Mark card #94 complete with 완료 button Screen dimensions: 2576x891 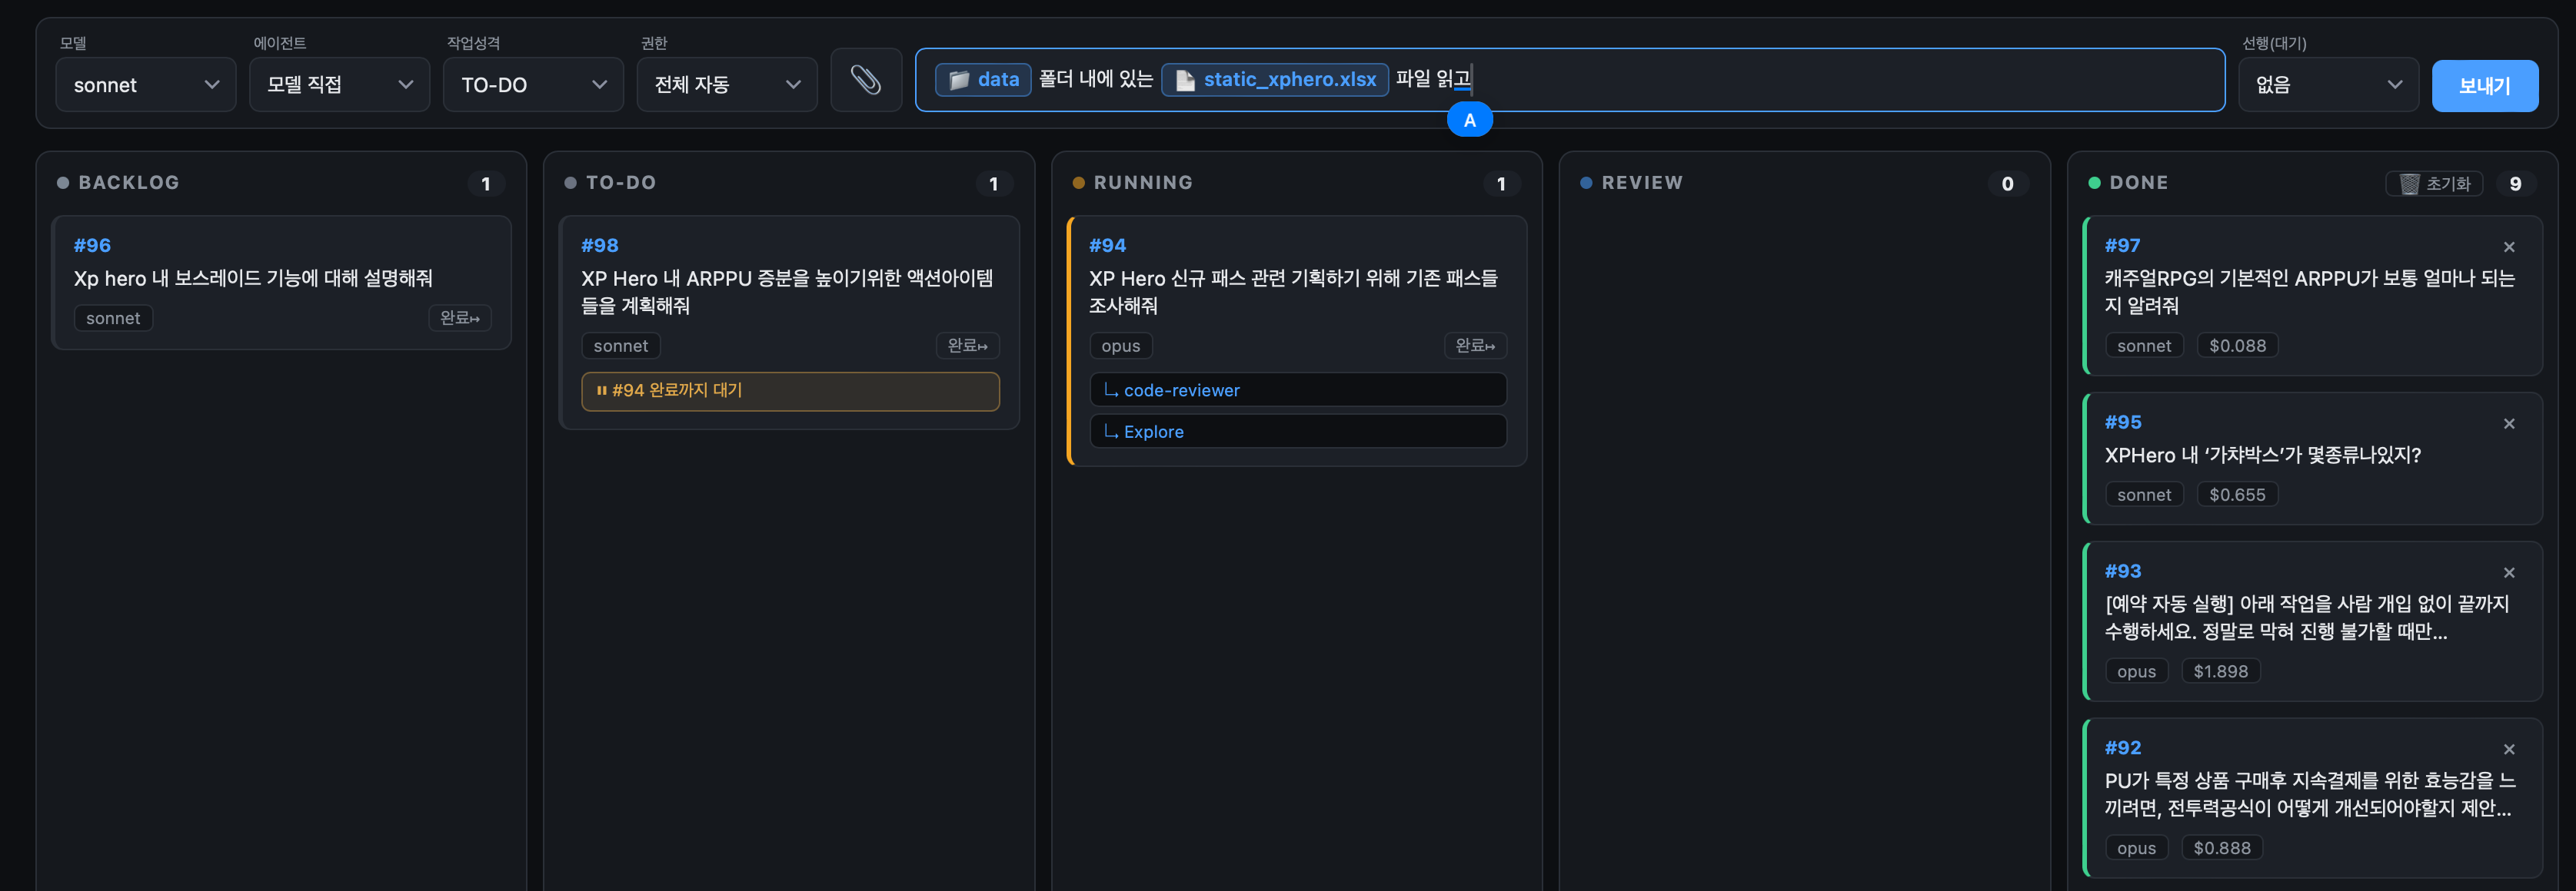tap(1475, 346)
